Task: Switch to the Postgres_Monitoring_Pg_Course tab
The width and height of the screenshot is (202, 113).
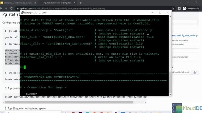Action: pyautogui.click(x=18, y=3)
